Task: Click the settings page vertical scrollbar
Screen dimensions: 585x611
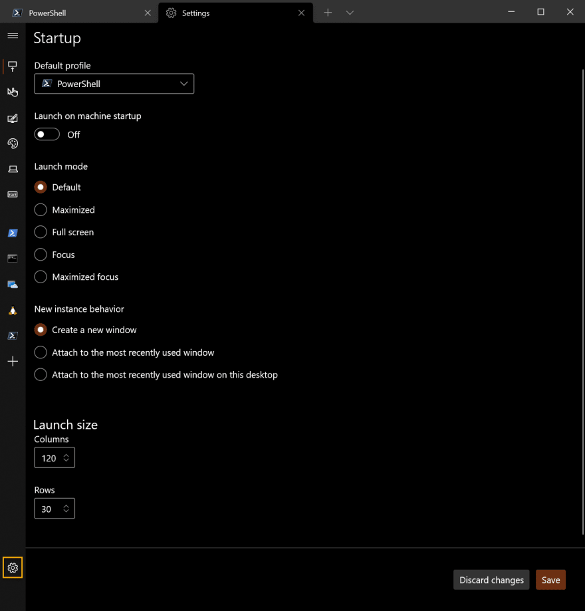Action: point(582,302)
